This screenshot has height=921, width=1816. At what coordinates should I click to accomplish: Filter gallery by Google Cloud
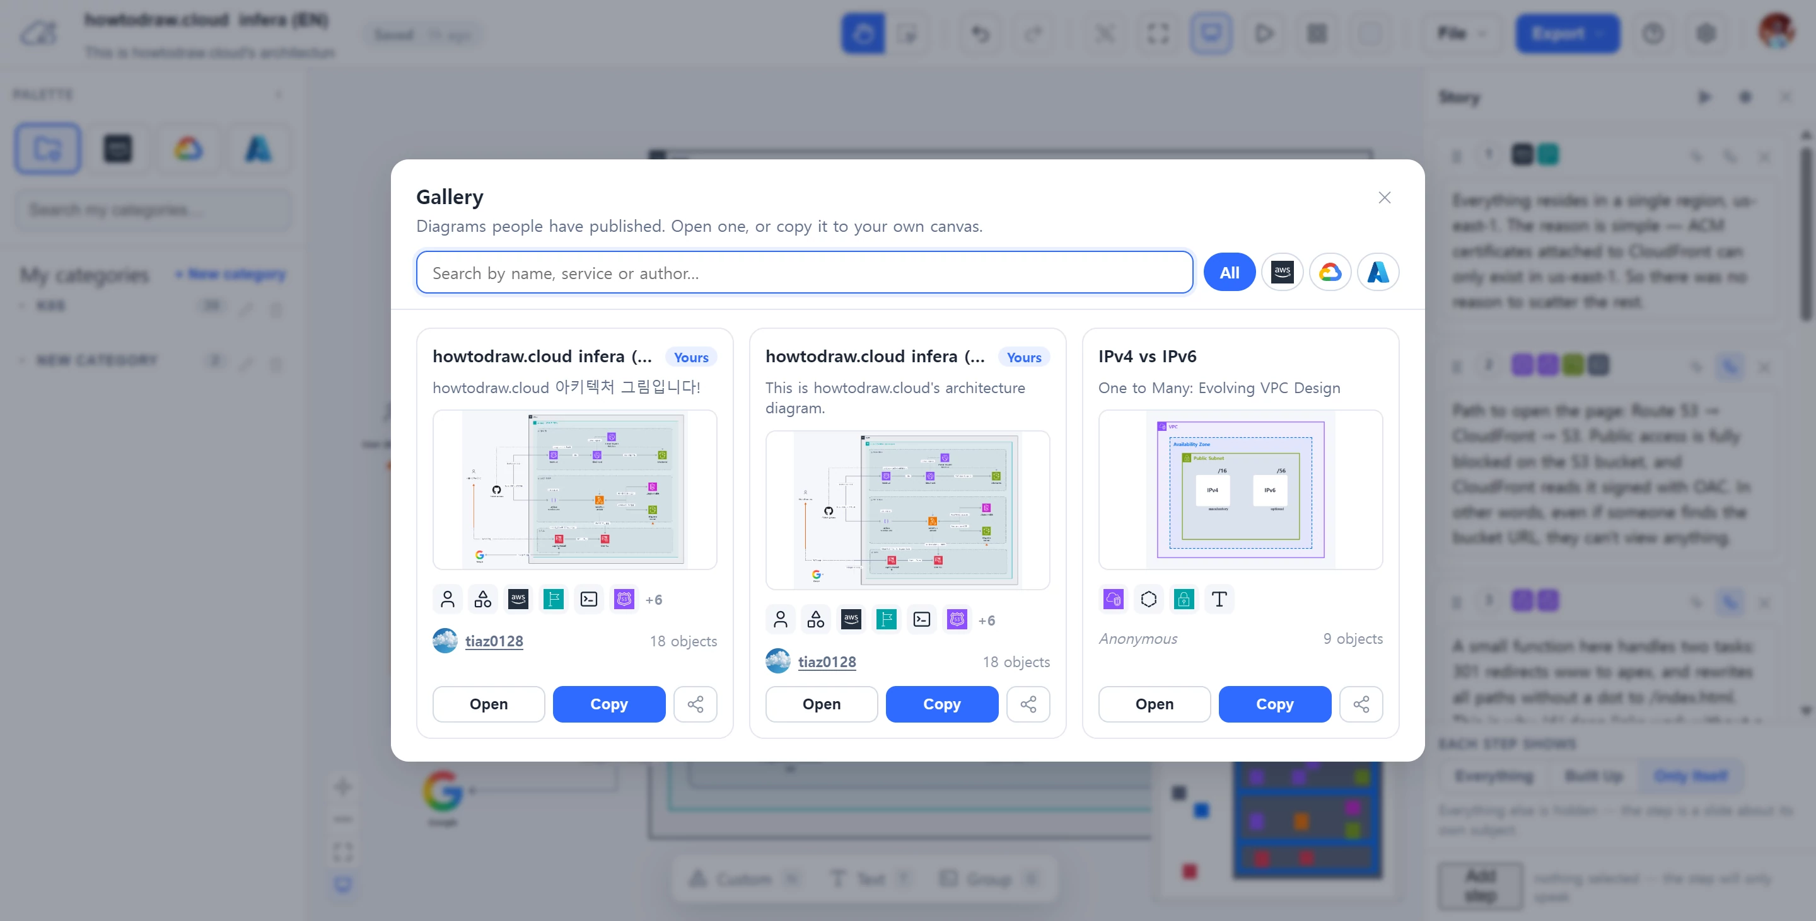(x=1330, y=272)
